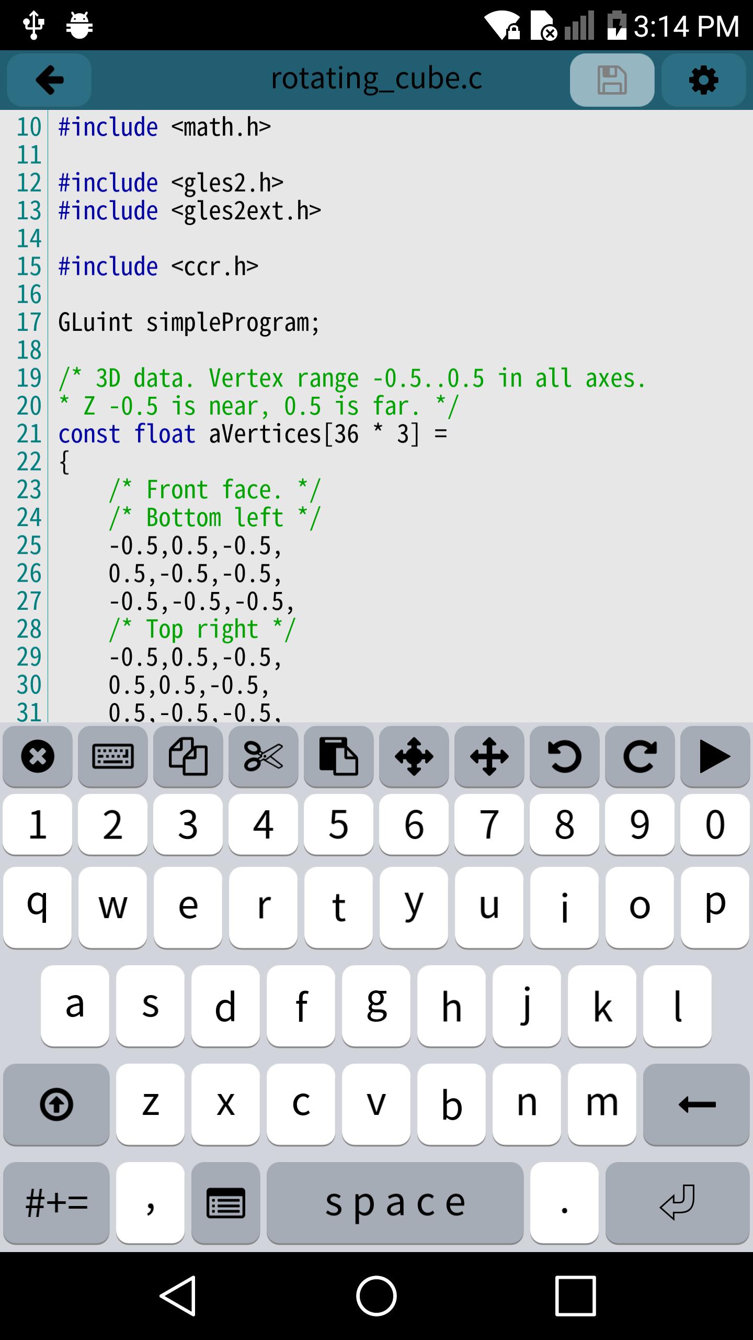Screen dimensions: 753x1340
Task: Tap the back arrow in header
Action: [49, 80]
